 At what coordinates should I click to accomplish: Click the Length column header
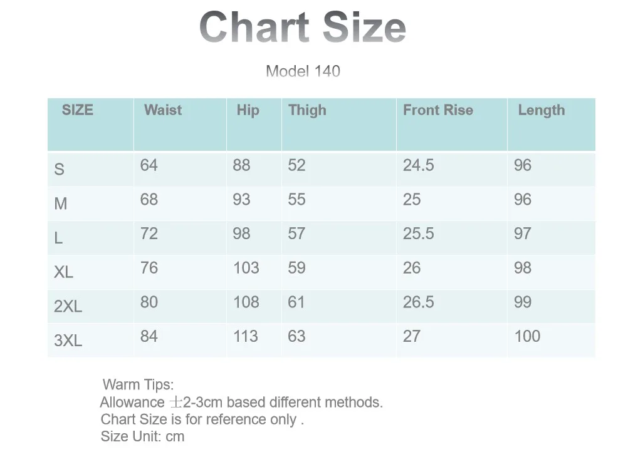click(541, 110)
